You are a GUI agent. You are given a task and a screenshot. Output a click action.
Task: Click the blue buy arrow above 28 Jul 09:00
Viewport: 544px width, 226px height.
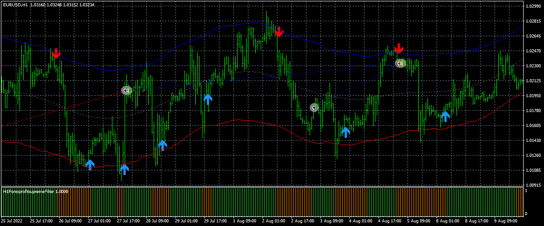pos(162,145)
